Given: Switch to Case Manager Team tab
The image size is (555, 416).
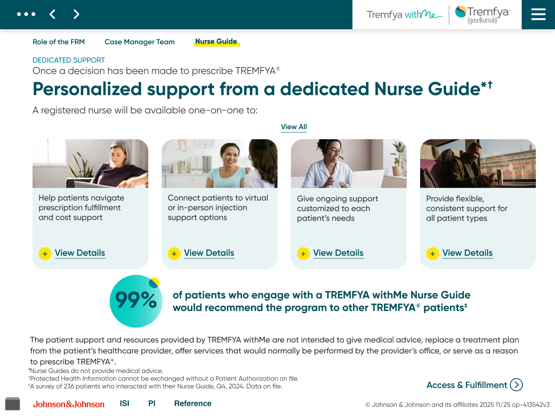Looking at the screenshot, I should tap(140, 42).
